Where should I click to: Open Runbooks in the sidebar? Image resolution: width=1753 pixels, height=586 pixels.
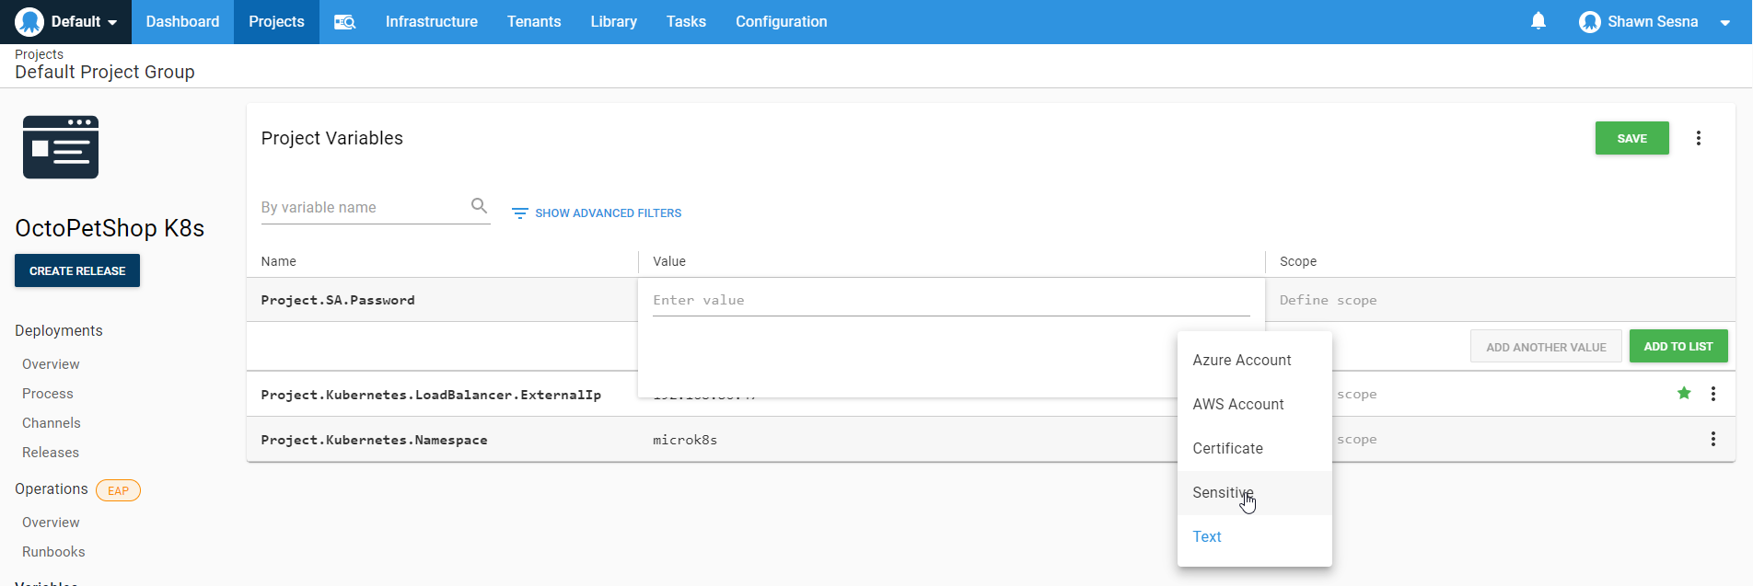[53, 552]
